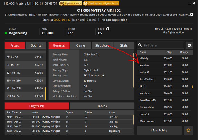Select player allytaly in the list

(164, 58)
